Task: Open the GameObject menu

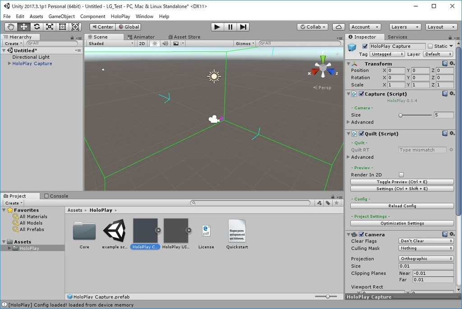Action: tap(61, 17)
